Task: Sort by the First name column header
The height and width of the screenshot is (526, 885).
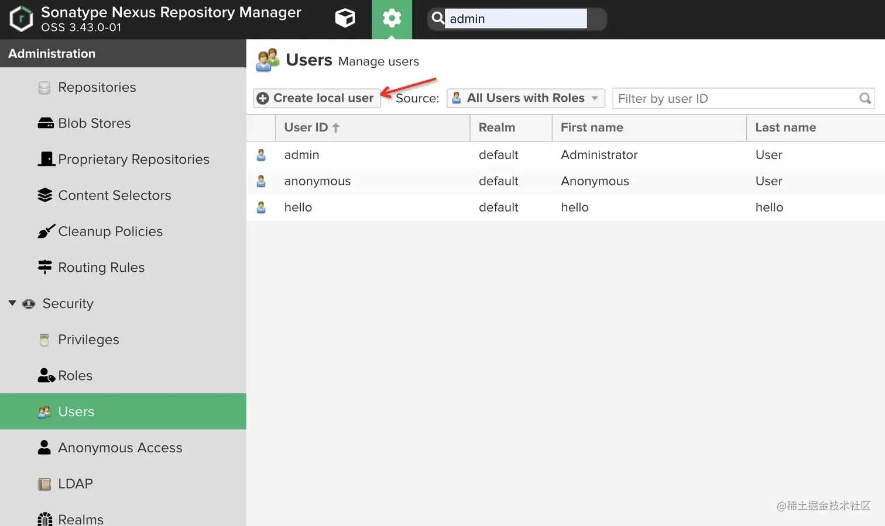Action: [x=649, y=127]
